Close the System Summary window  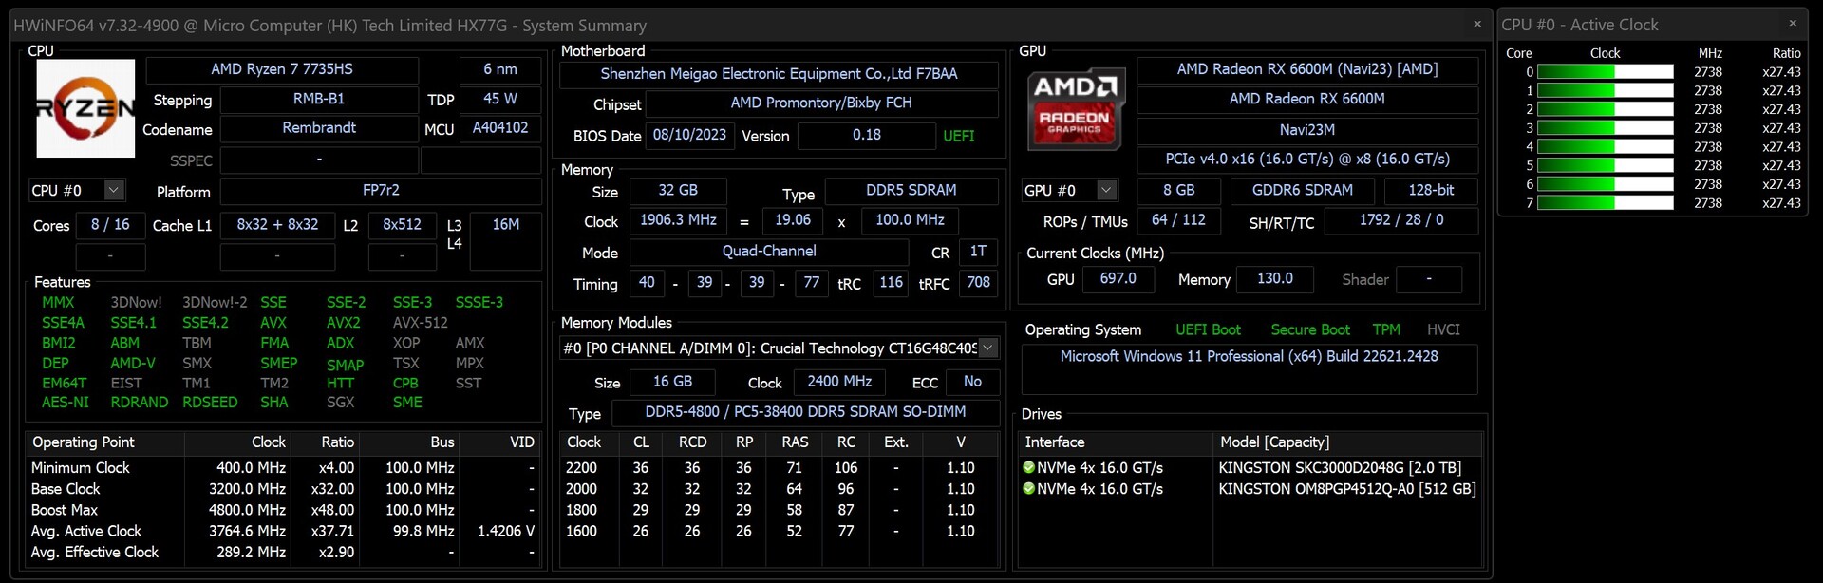tap(1476, 25)
